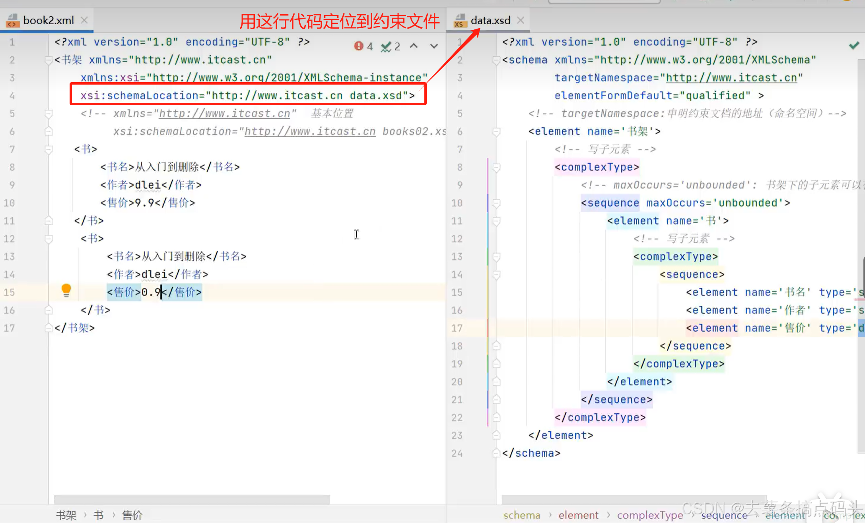Viewport: 865px width, 523px height.
Task: Click the <sequence maxOccurs='unbounded'> line
Action: point(685,203)
